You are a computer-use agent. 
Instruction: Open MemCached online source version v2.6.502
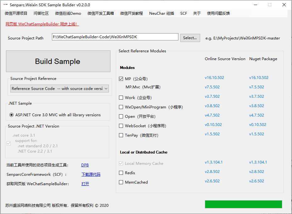coord(212,181)
